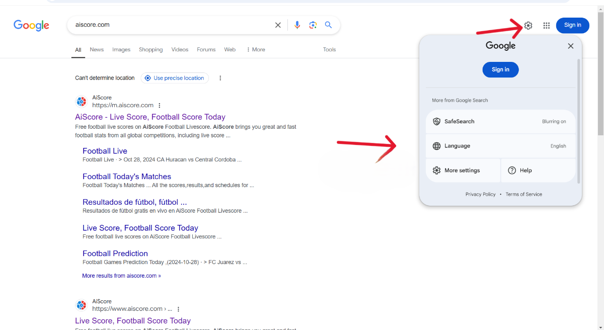Open Resultados de fútbol sitelink
Viewport: 604px width, 330px height.
tap(134, 202)
